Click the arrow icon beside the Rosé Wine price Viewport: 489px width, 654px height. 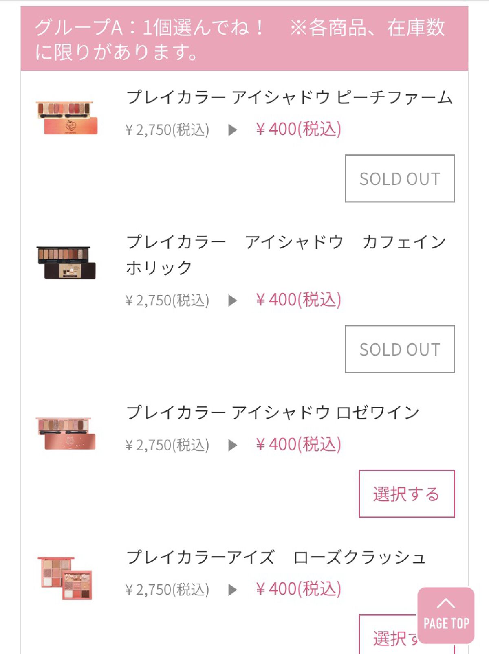pos(232,445)
